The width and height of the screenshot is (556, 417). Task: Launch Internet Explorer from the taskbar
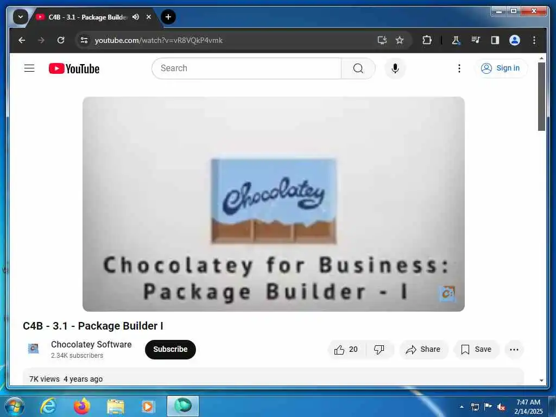point(48,406)
